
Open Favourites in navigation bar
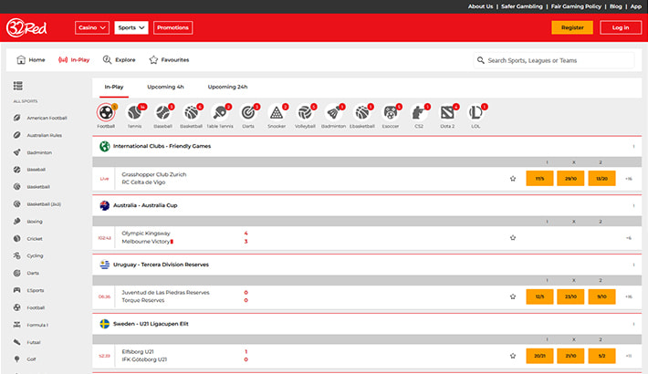click(x=169, y=60)
